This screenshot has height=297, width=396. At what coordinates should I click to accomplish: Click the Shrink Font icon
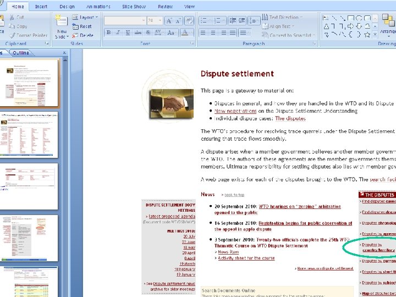[178, 20]
